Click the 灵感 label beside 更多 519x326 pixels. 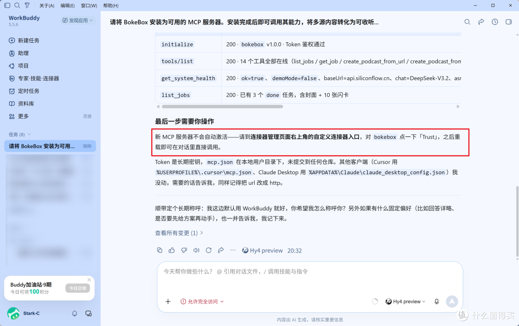(87, 116)
